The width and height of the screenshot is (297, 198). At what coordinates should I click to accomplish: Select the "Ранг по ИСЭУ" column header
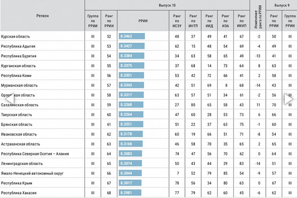coord(177,21)
